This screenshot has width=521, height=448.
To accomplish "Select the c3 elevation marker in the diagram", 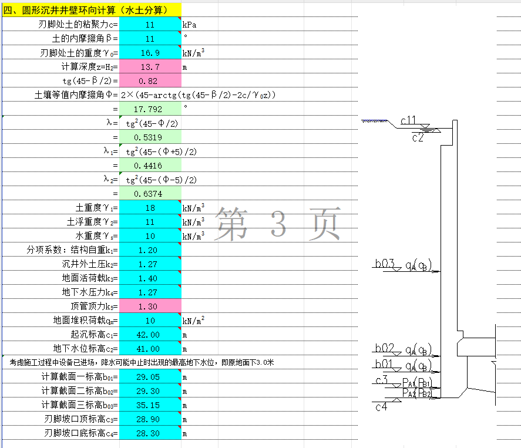I will pyautogui.click(x=381, y=379).
